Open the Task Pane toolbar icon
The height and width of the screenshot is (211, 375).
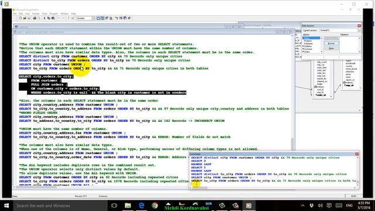(125, 18)
